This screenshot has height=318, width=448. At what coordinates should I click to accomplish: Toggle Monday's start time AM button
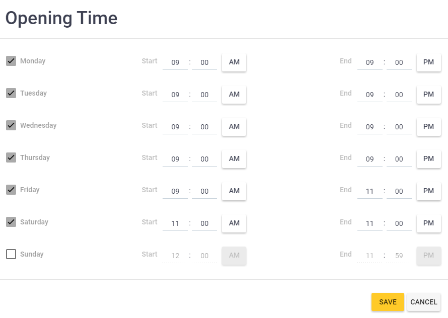tap(234, 62)
